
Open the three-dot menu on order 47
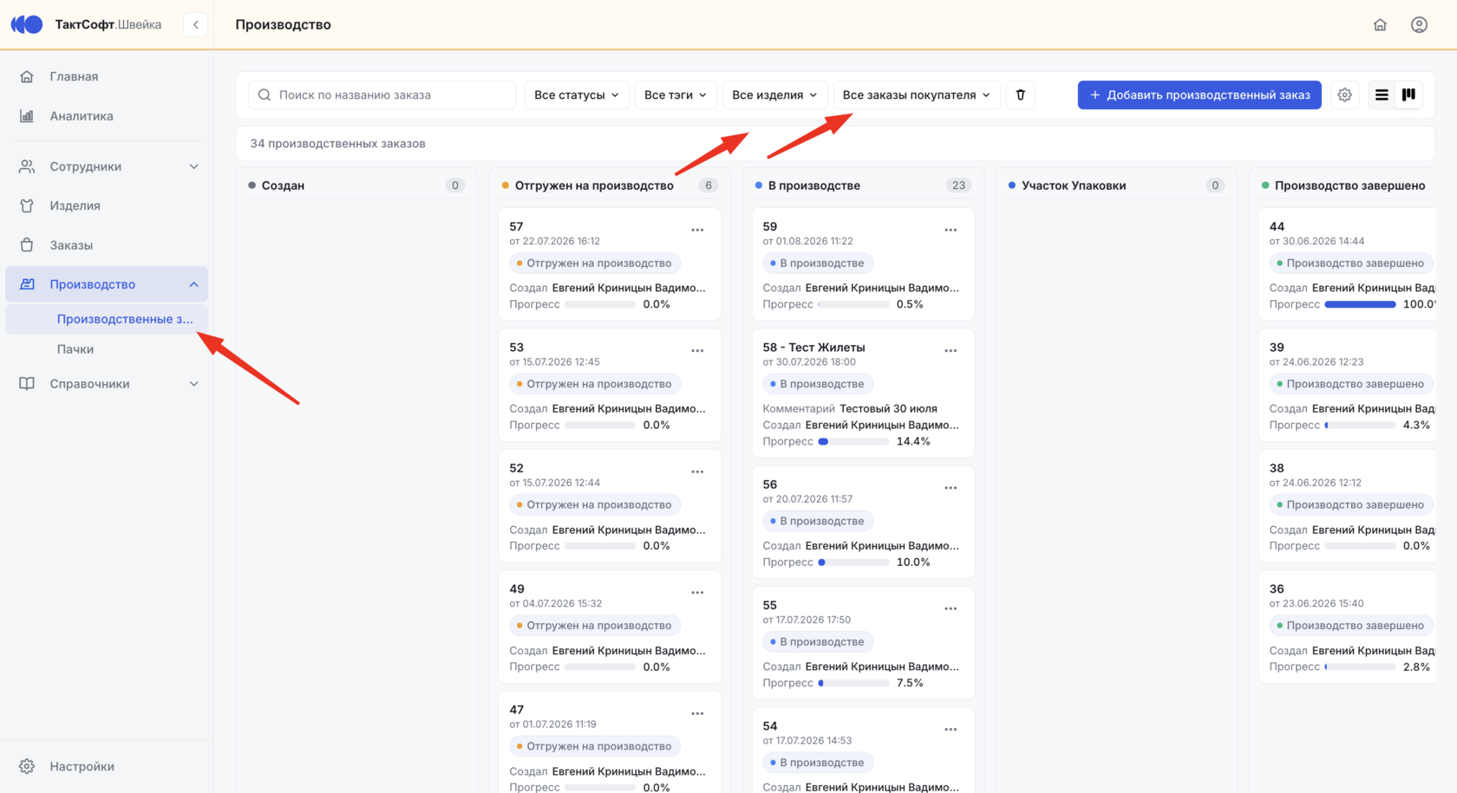(697, 713)
